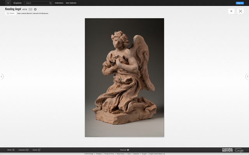This screenshot has height=155, width=249.
Task: Click the Google logo in bottom bar
Action: point(239,150)
